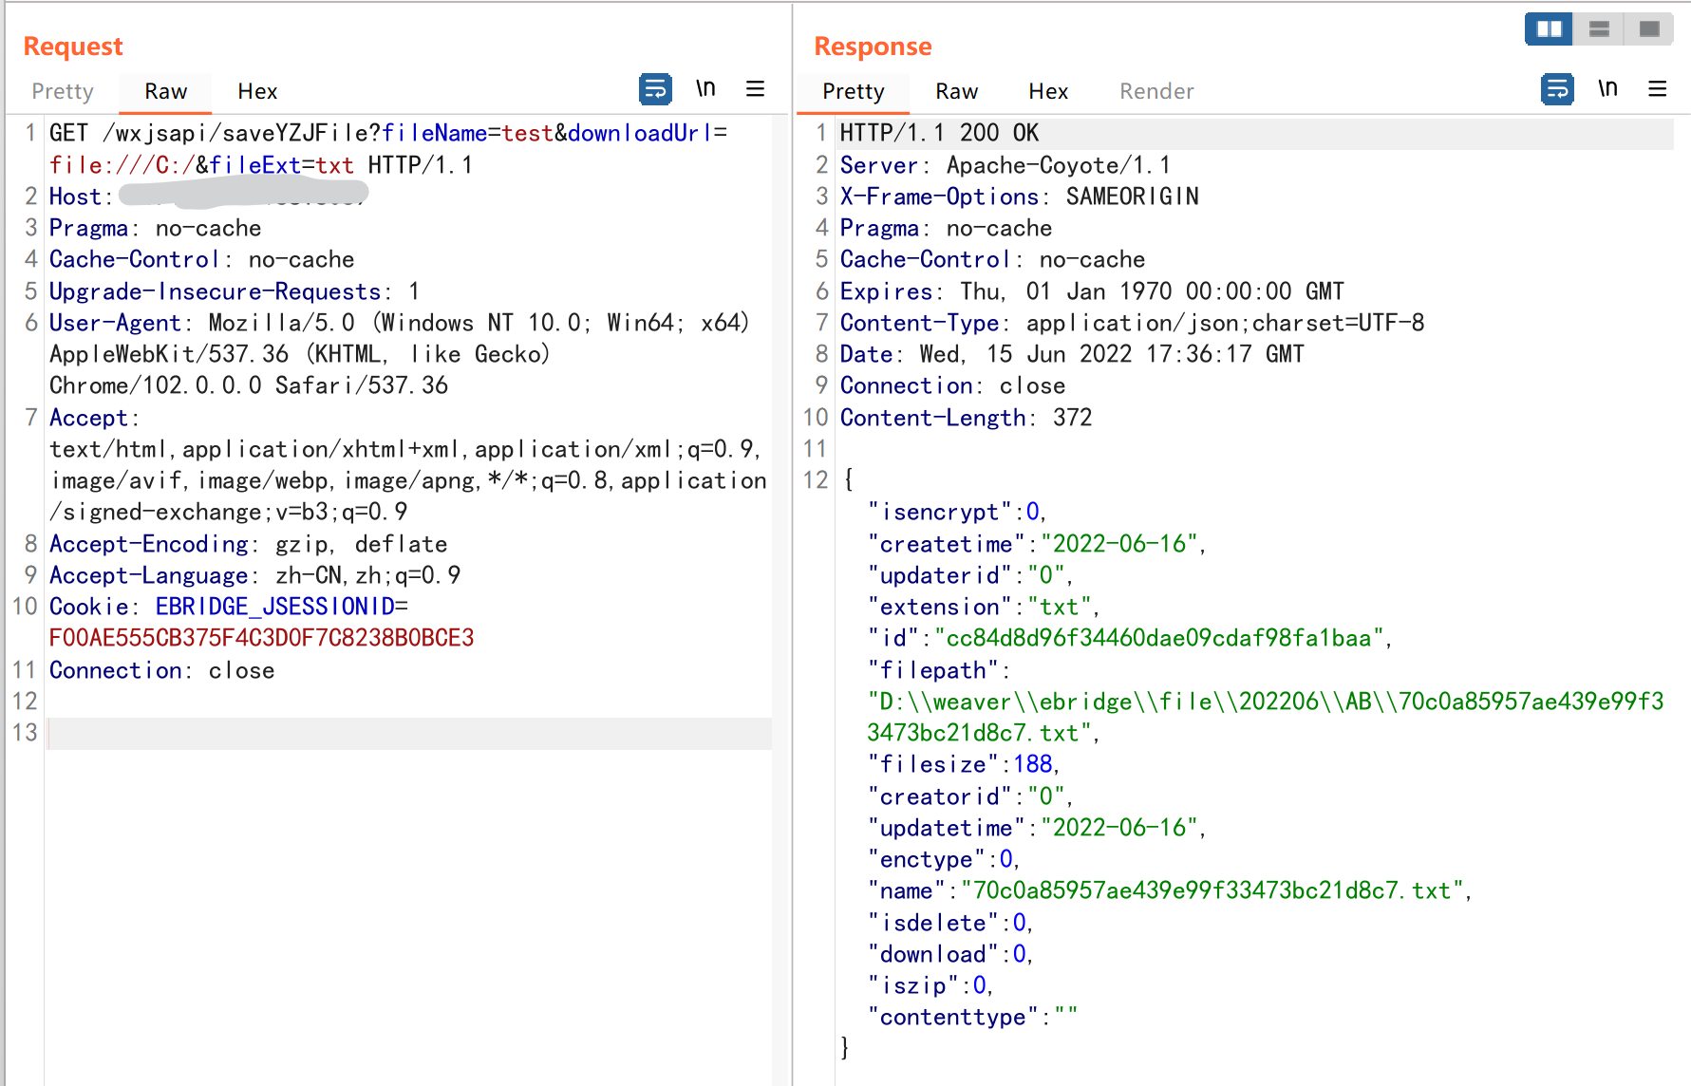Open the Response Render tab
Image resolution: width=1691 pixels, height=1086 pixels.
[x=1156, y=91]
